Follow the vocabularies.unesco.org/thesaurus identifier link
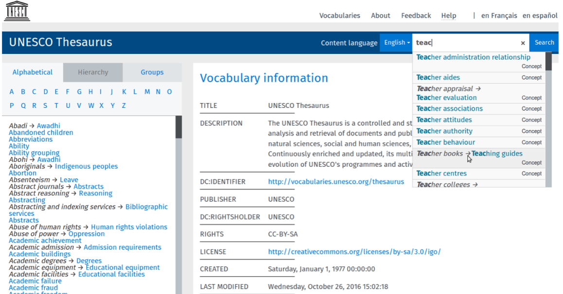Viewport: 563px width, 294px height. point(335,182)
